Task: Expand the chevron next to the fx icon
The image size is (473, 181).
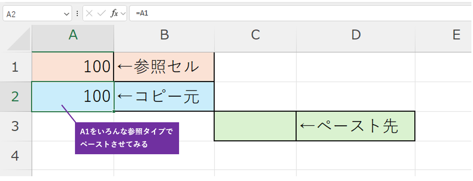Action: [x=123, y=14]
